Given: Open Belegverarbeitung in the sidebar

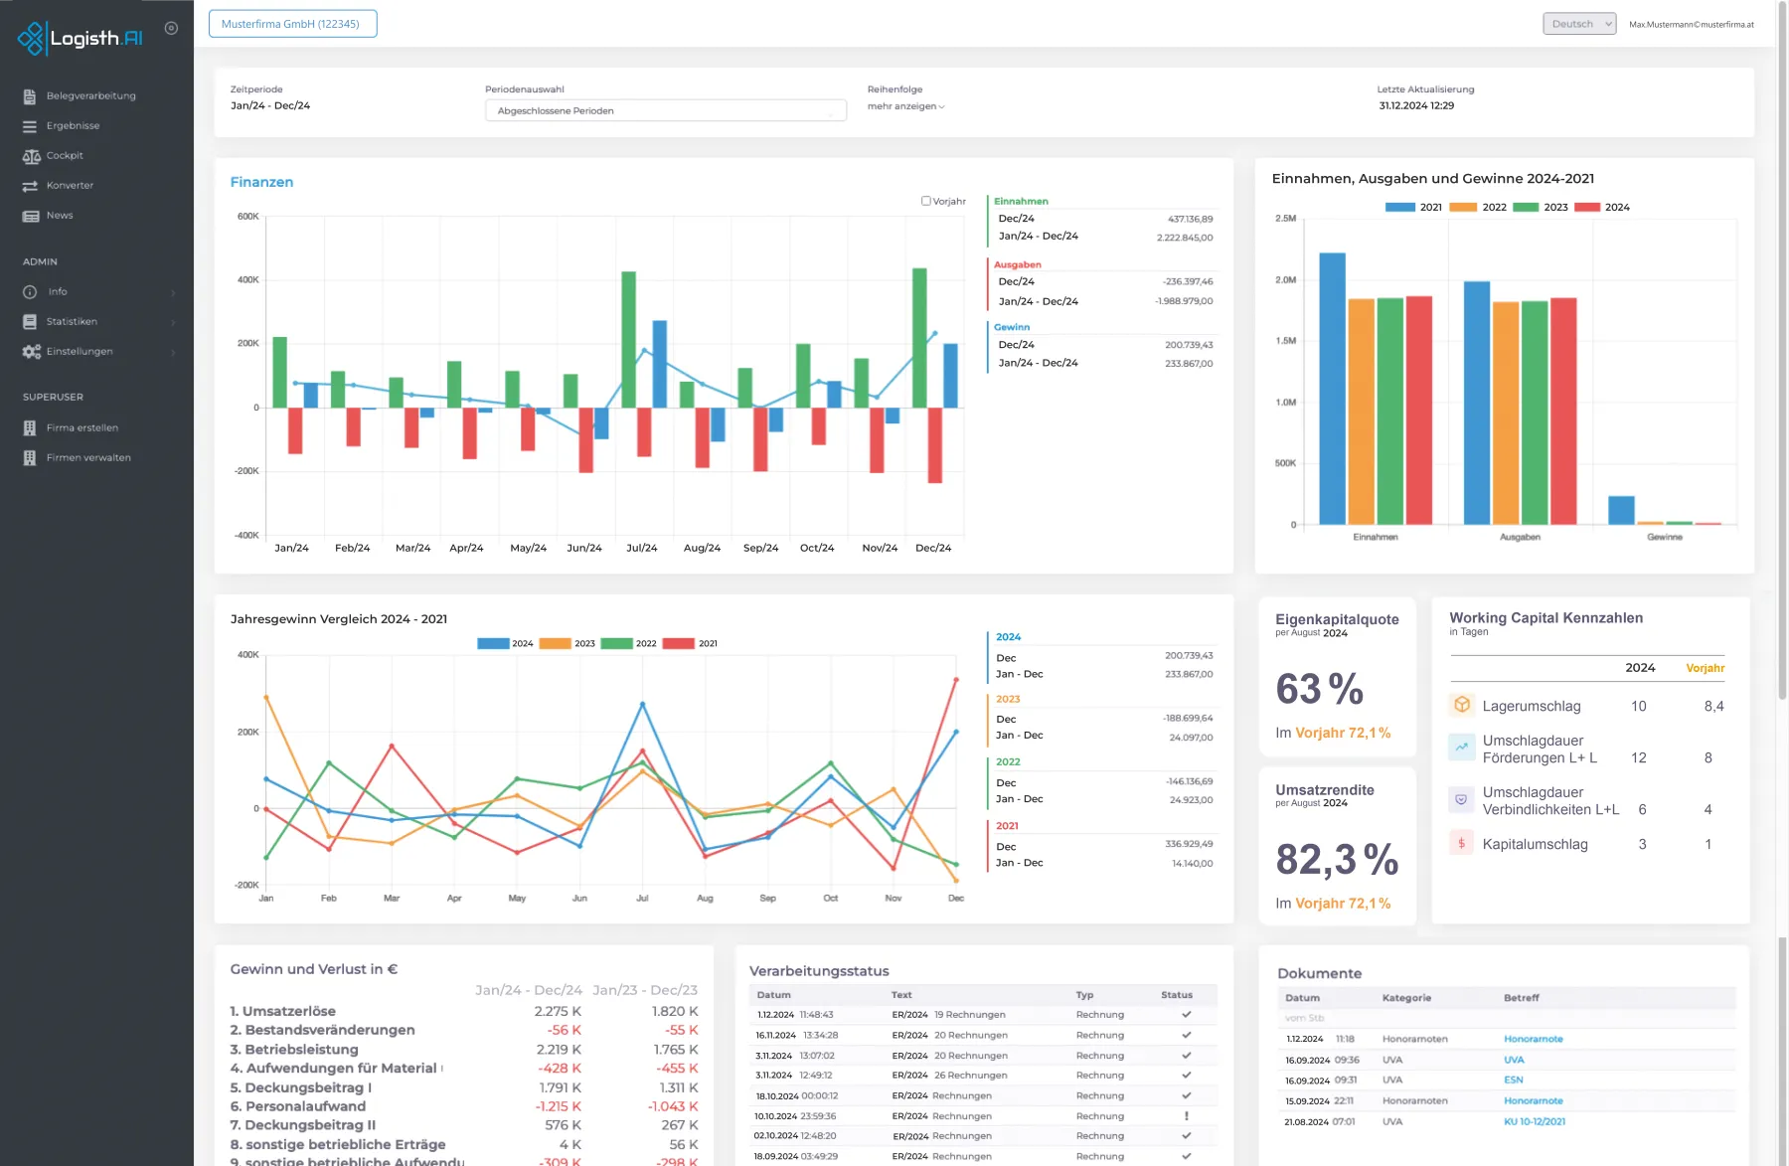Looking at the screenshot, I should pyautogui.click(x=91, y=96).
